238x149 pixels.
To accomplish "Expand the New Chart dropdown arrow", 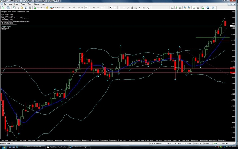I will click(5, 8).
